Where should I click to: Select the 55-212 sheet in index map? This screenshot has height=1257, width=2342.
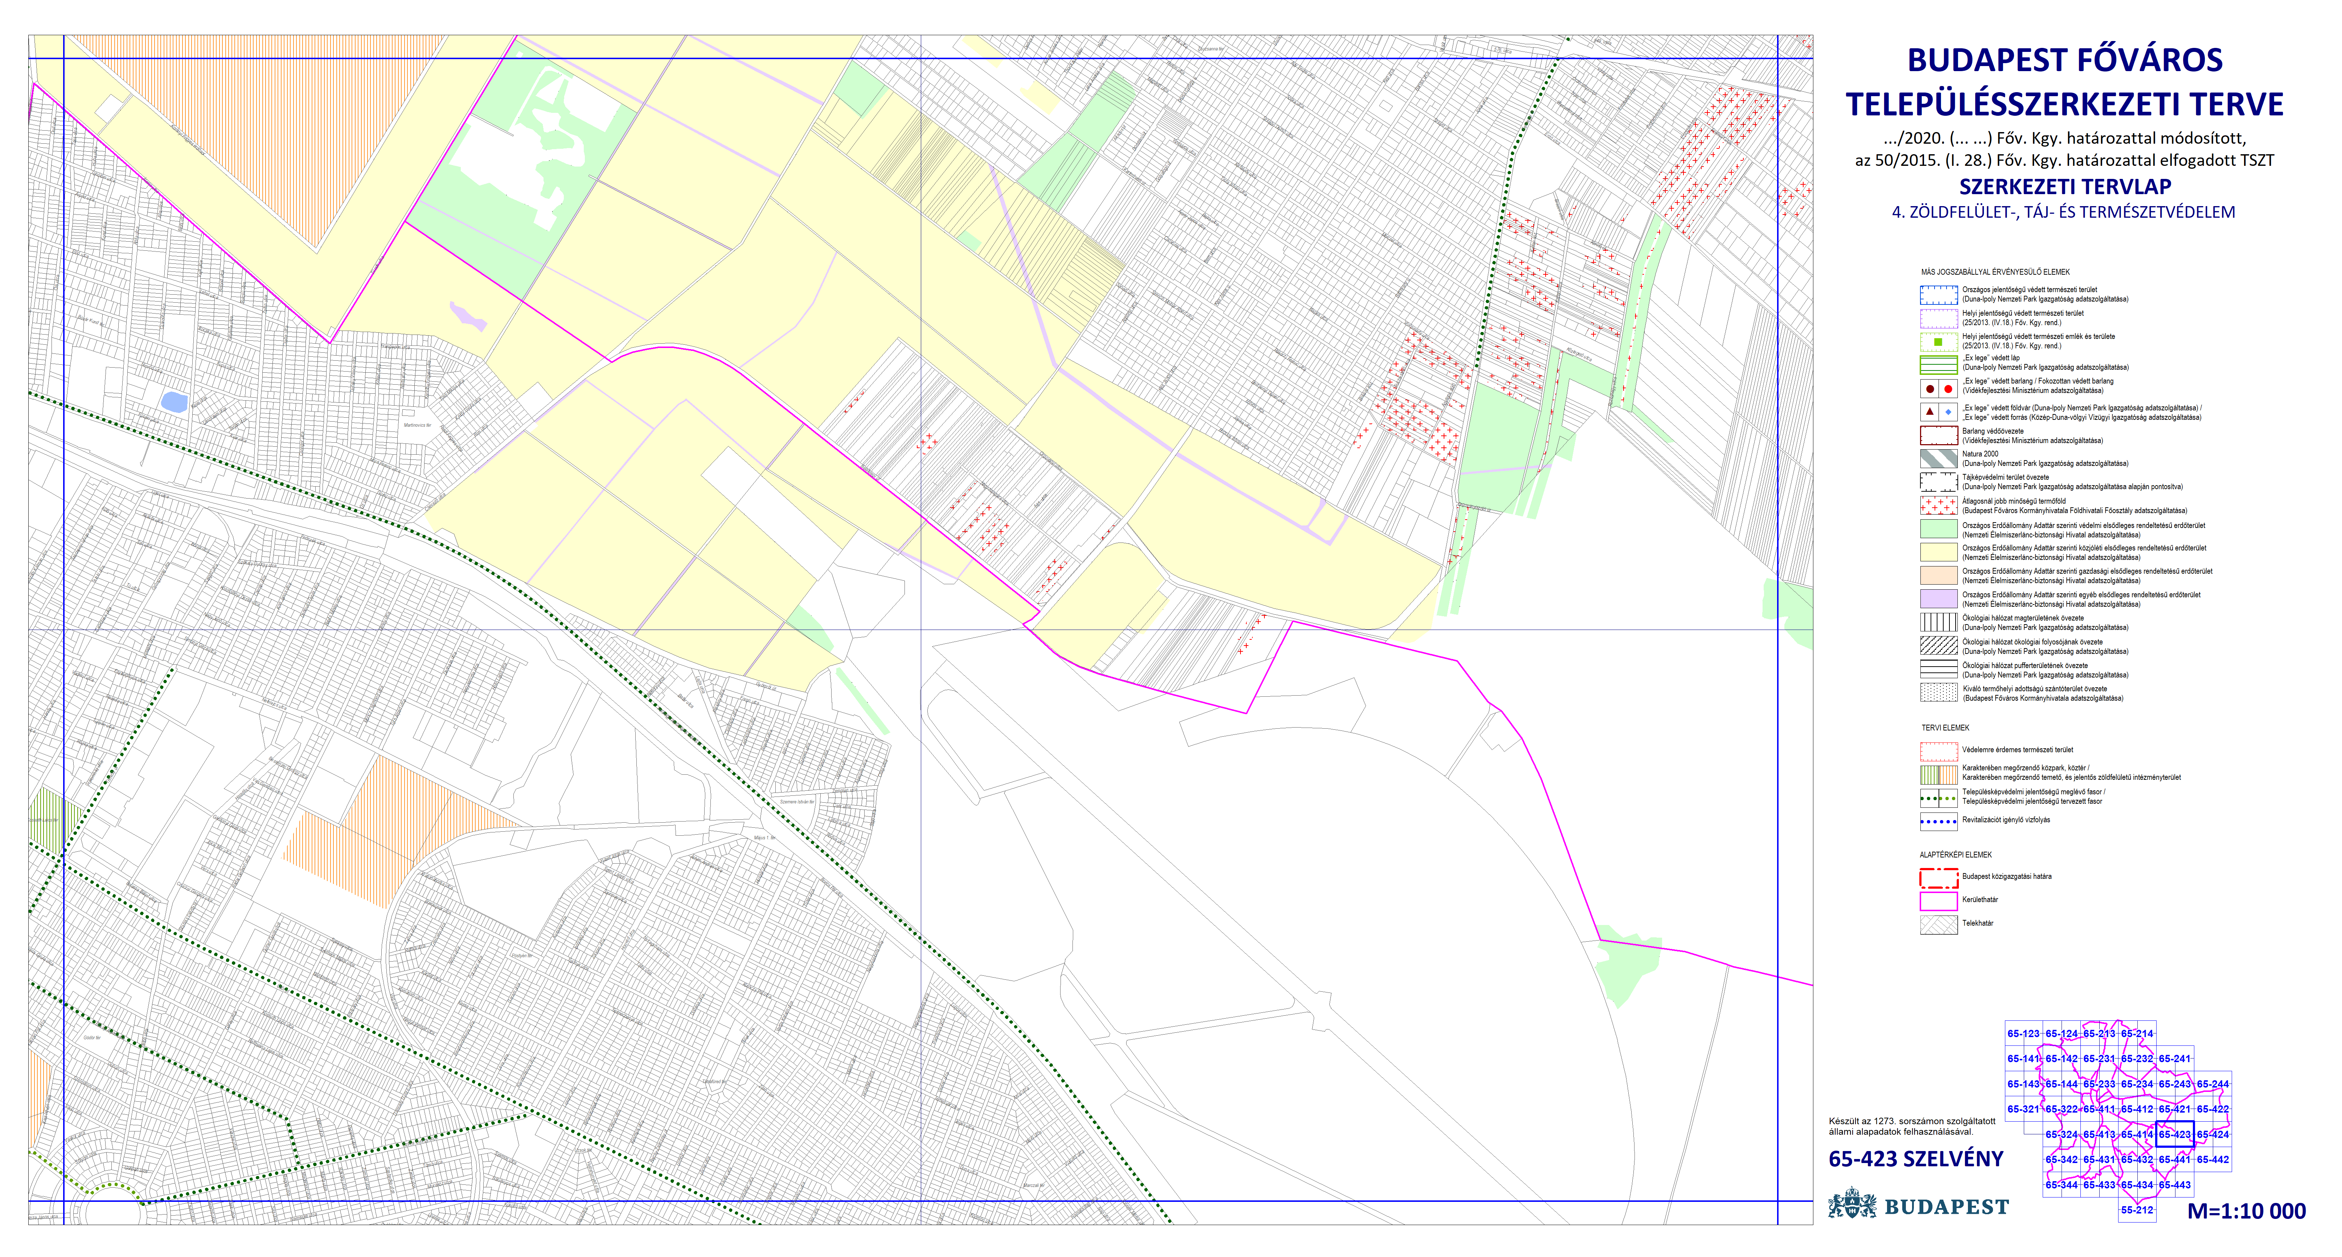[x=2137, y=1210]
